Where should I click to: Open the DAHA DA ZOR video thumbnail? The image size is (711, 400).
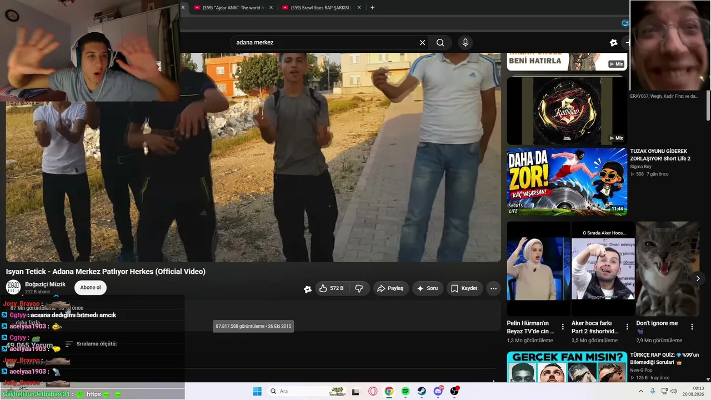point(567,182)
